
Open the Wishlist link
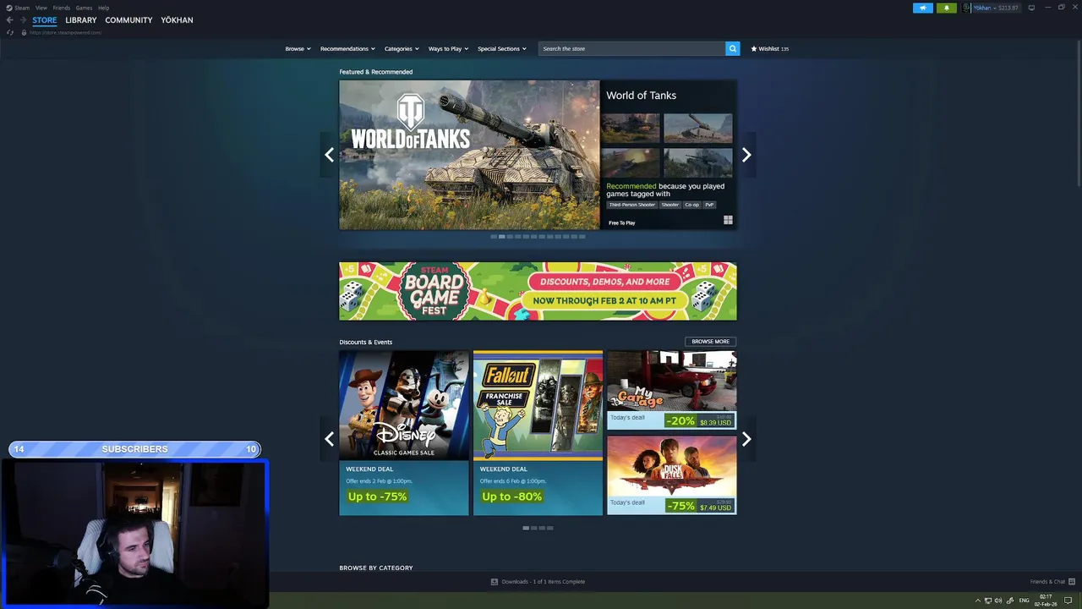[769, 48]
